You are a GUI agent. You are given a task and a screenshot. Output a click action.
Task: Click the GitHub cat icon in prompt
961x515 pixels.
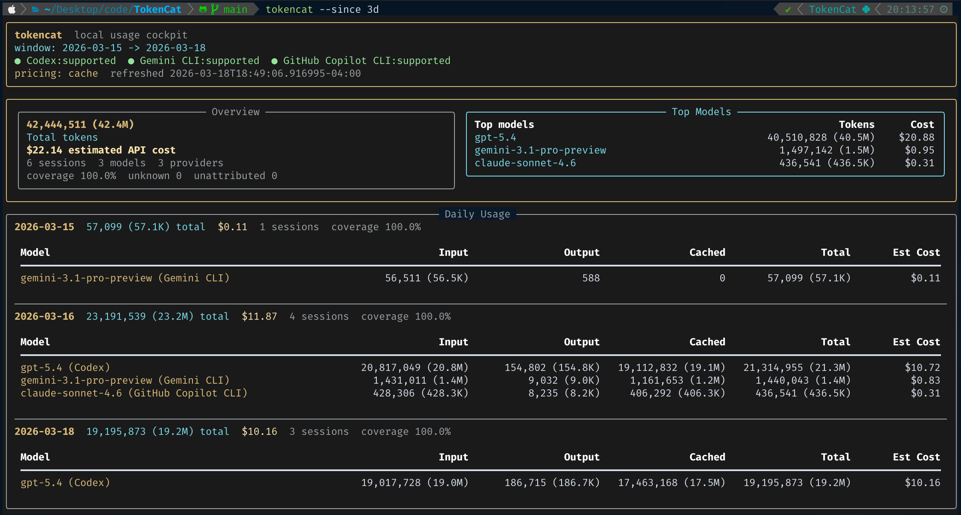pos(203,9)
